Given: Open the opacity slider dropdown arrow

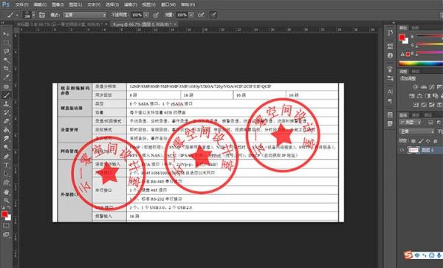Looking at the screenshot, I should 146,15.
